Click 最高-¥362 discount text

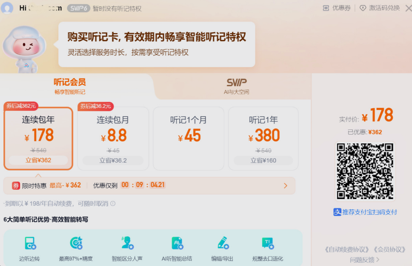click(65, 185)
